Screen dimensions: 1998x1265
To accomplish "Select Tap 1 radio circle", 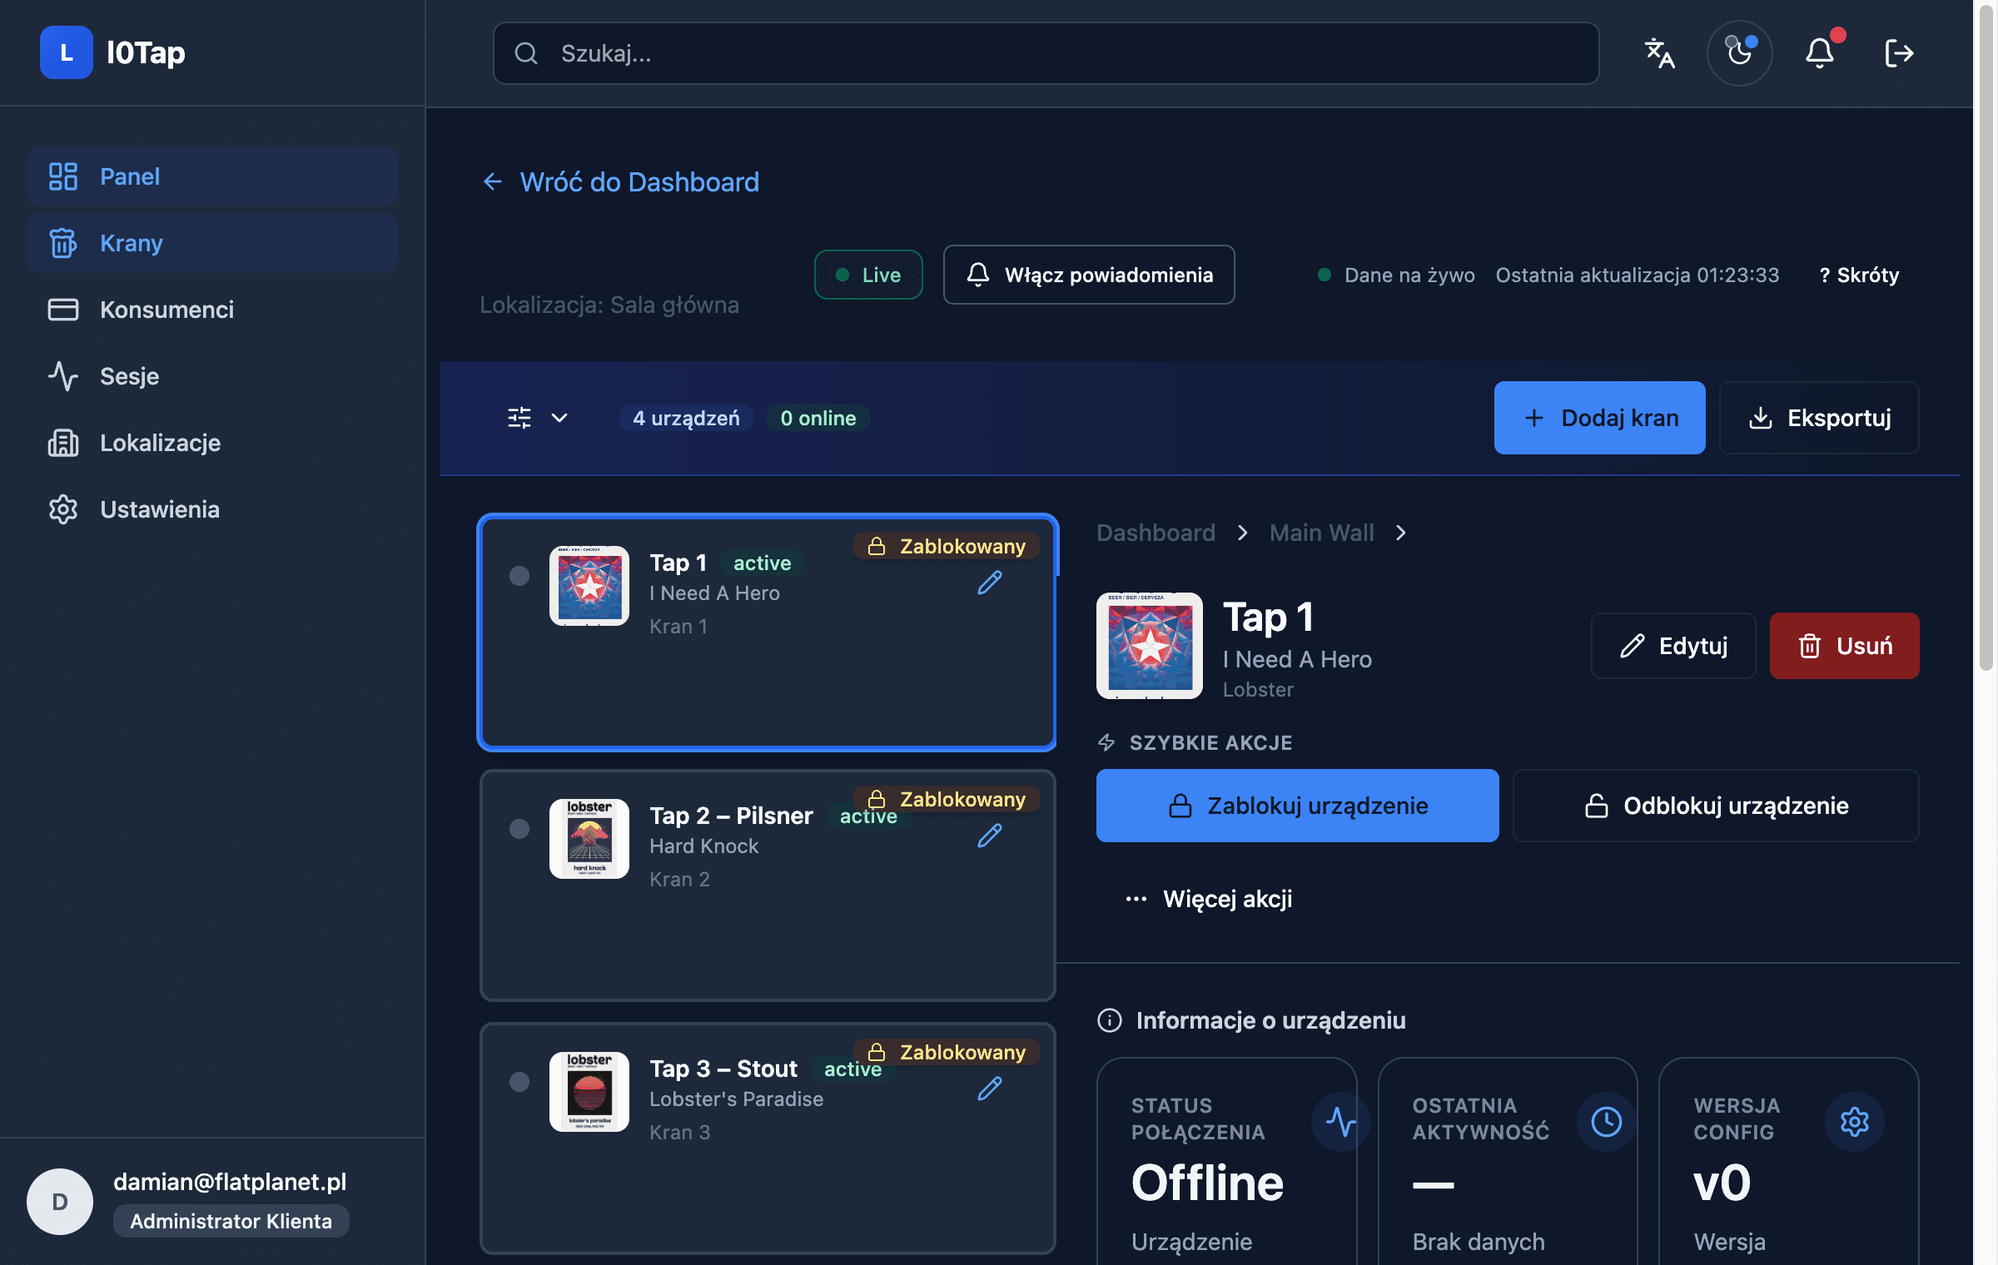I will 519,576.
